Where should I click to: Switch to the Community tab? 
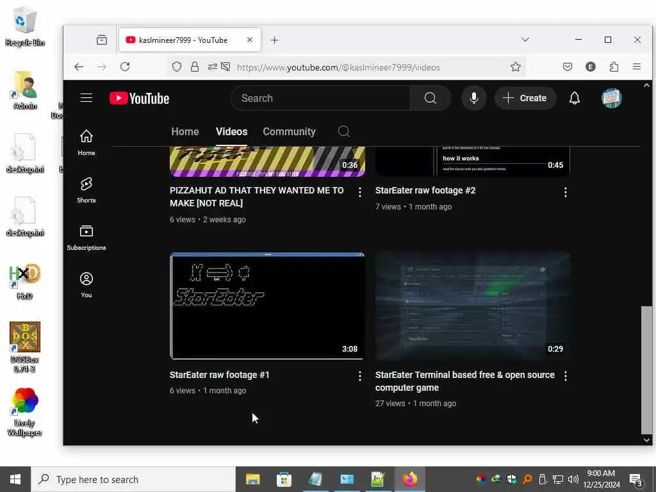click(289, 131)
